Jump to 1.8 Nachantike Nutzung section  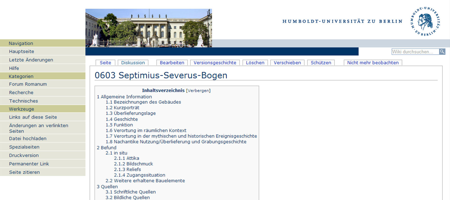pyautogui.click(x=176, y=142)
